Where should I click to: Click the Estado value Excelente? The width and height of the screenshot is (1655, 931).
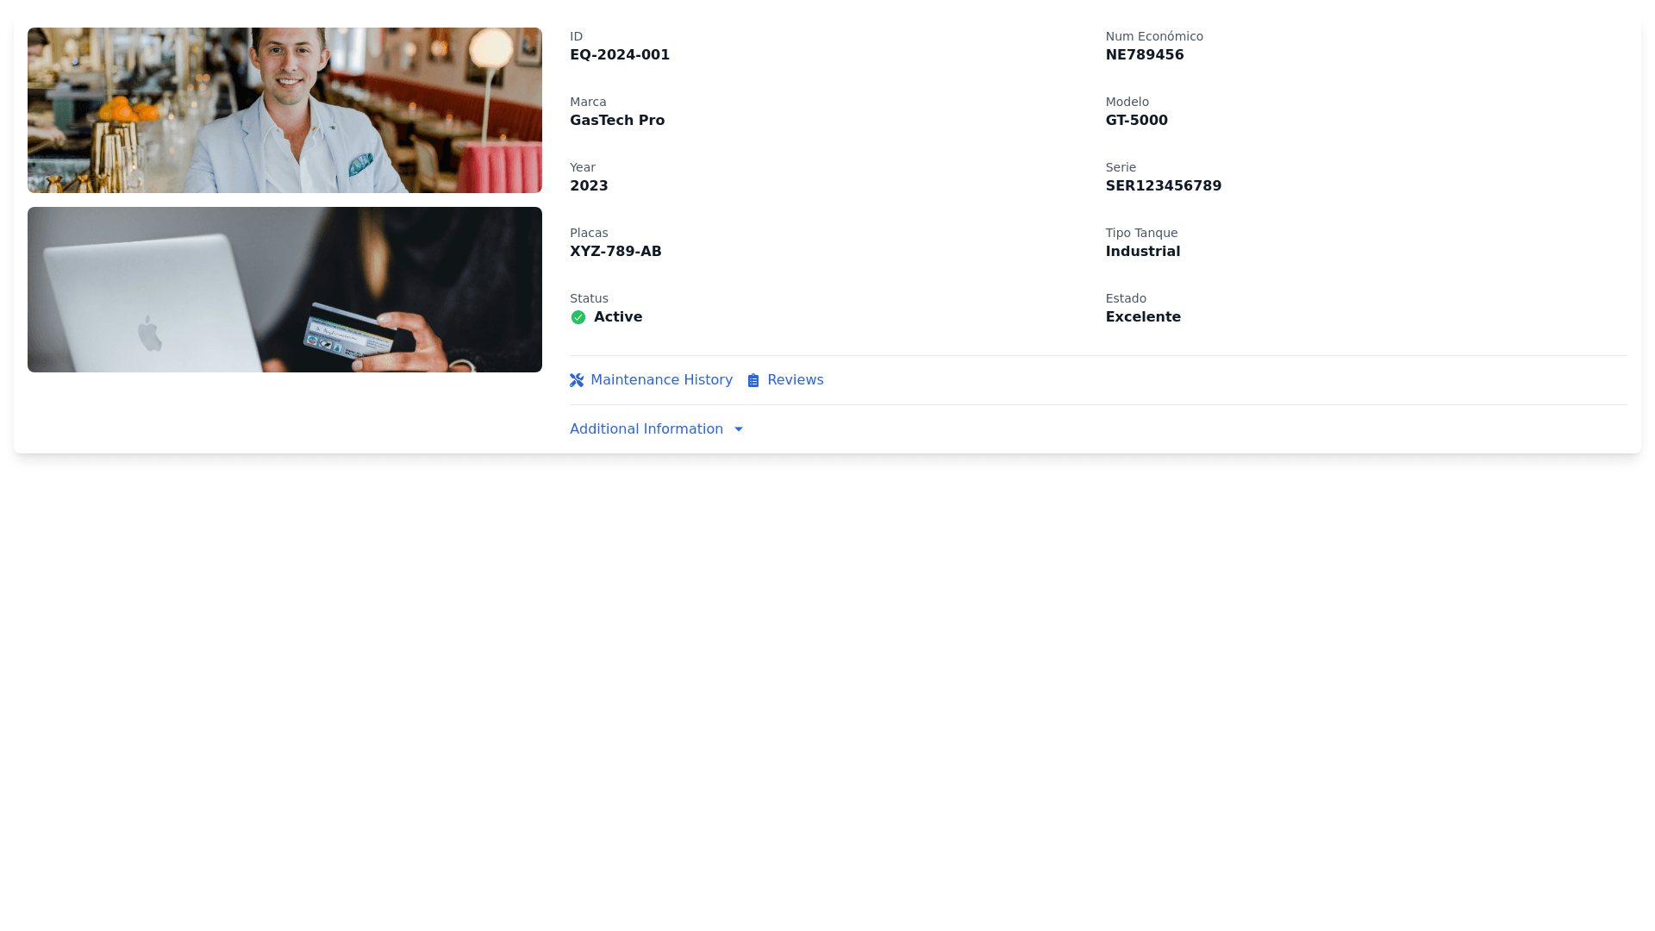click(1143, 317)
